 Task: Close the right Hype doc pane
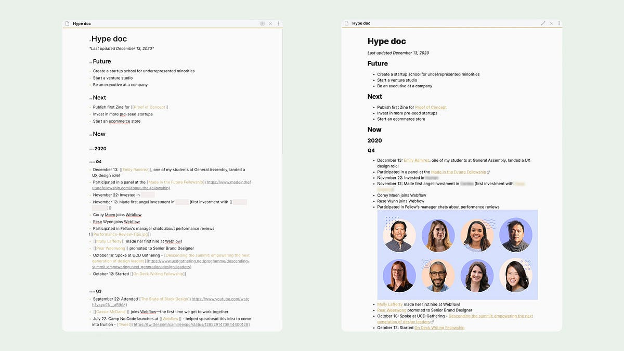point(551,23)
